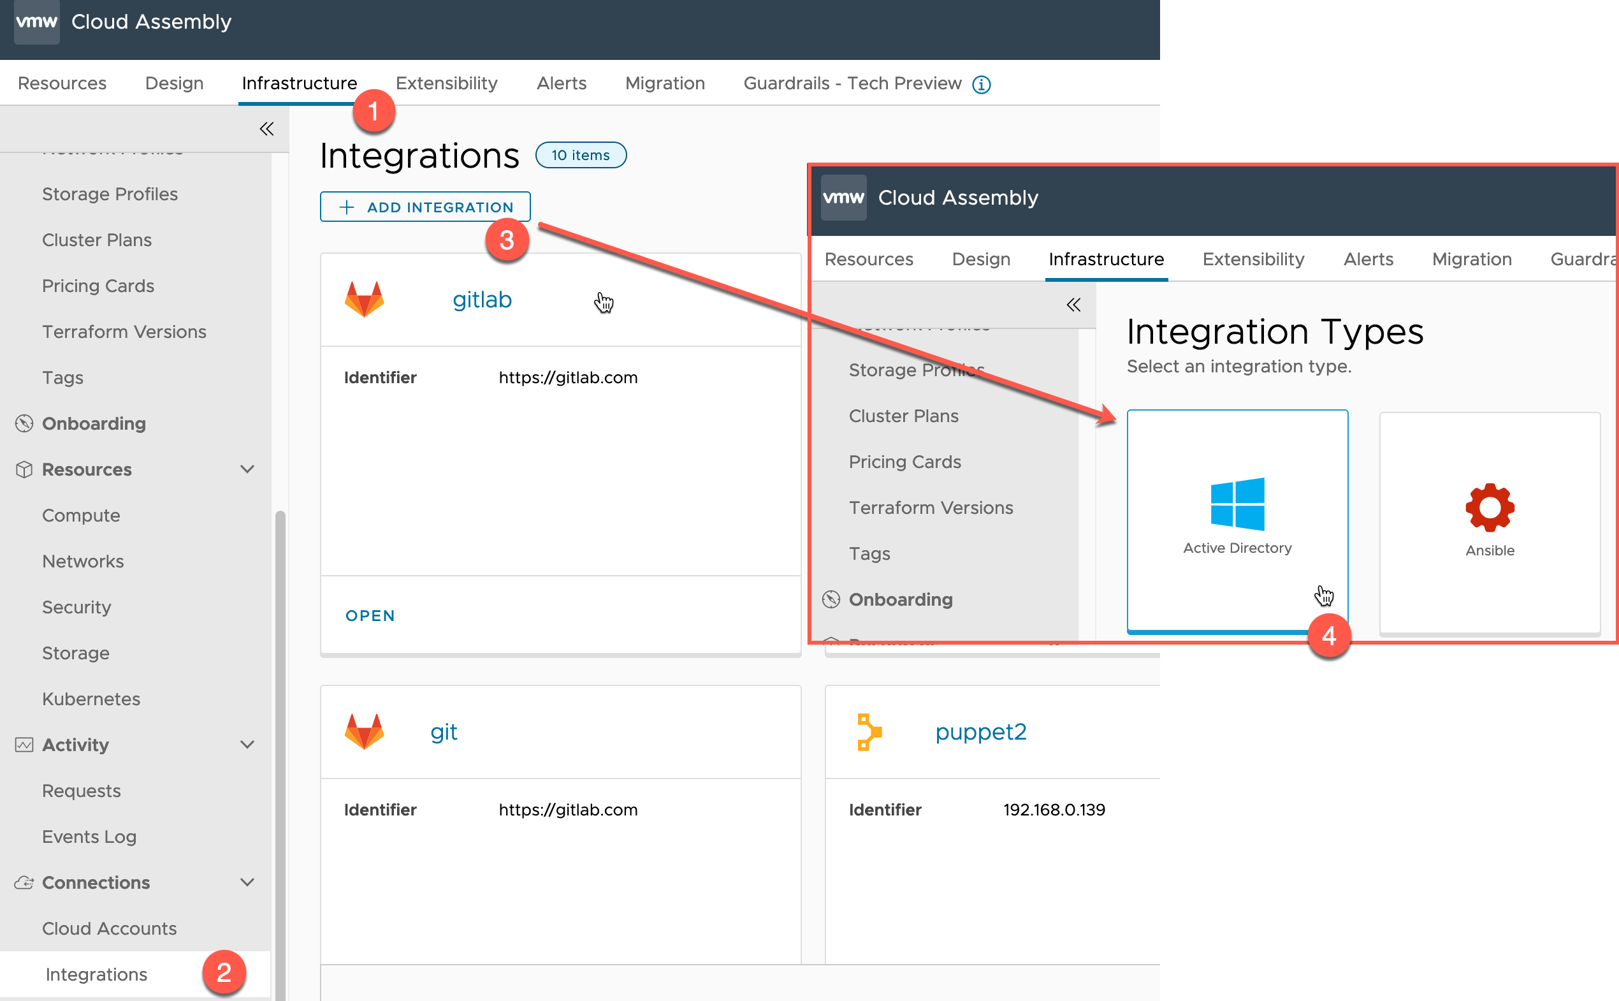
Task: Click Design tab in inset window
Action: point(981,259)
